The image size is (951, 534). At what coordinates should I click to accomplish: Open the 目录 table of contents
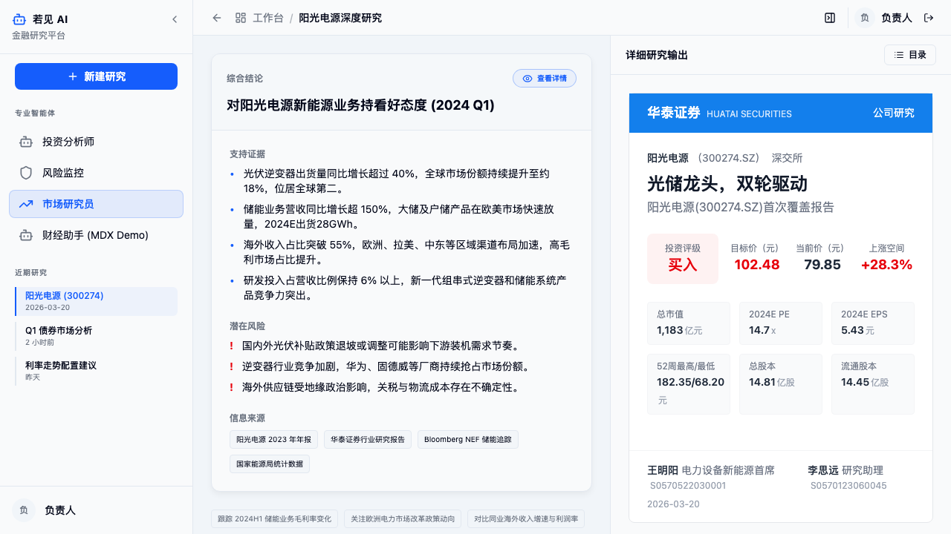pos(911,55)
